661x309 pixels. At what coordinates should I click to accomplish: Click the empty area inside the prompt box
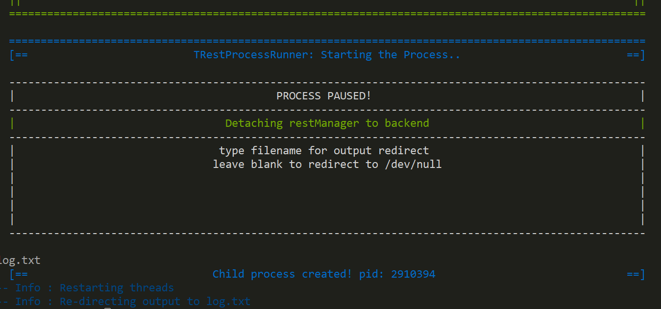point(327,198)
